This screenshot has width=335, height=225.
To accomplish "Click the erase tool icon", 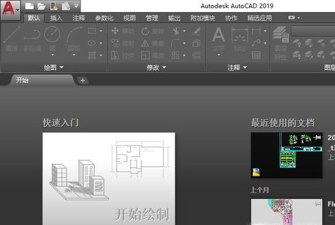I will click(x=197, y=31).
